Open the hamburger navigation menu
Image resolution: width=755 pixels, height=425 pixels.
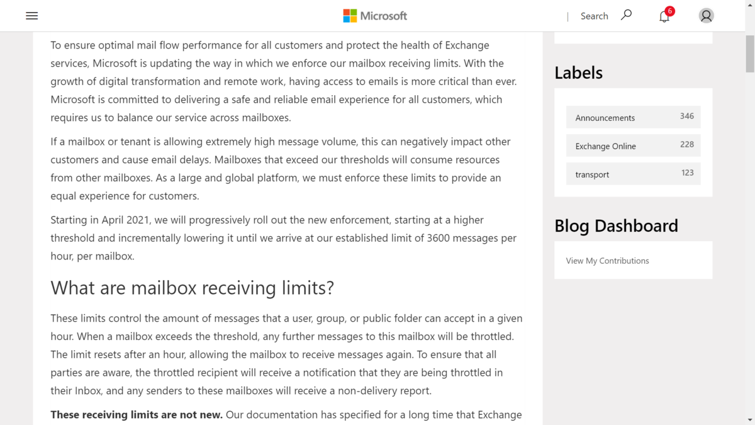(32, 16)
